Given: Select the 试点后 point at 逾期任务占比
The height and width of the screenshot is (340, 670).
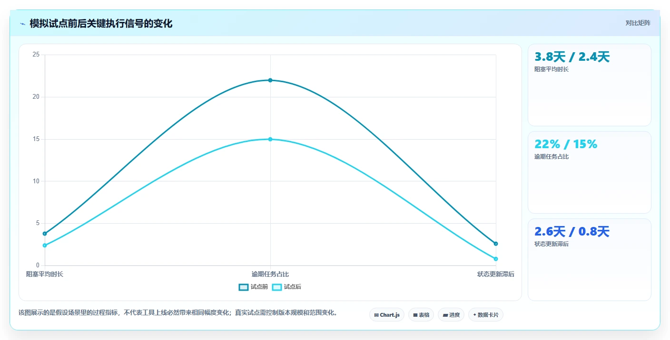Looking at the screenshot, I should [x=270, y=139].
